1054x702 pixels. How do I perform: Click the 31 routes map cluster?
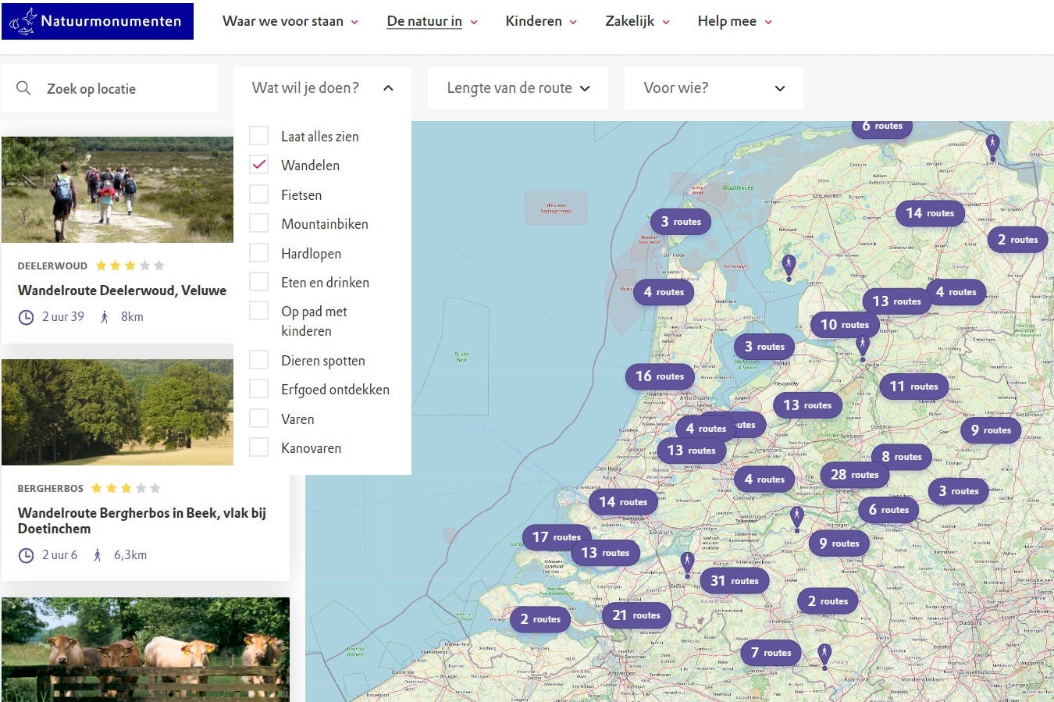pyautogui.click(x=734, y=580)
